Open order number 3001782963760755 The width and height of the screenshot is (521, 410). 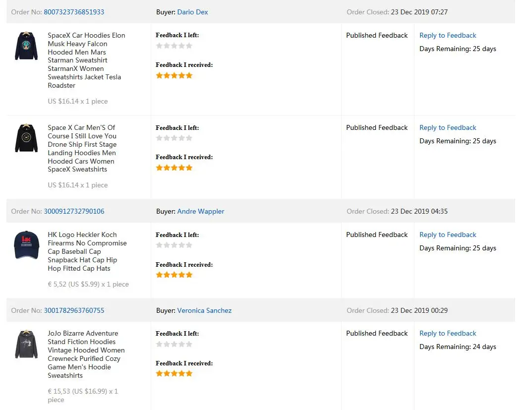[74, 310]
